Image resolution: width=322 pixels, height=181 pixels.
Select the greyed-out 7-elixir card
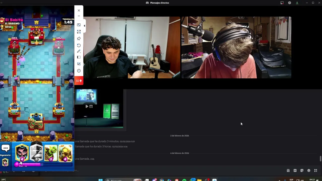point(36,153)
